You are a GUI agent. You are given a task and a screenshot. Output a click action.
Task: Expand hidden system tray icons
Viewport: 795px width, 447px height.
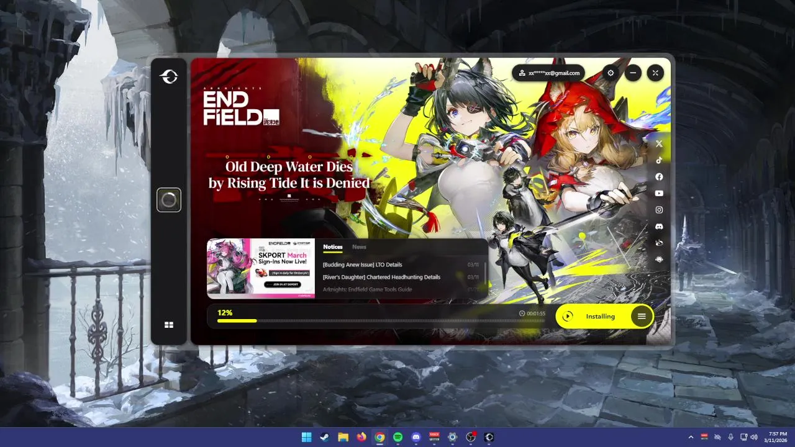(691, 437)
